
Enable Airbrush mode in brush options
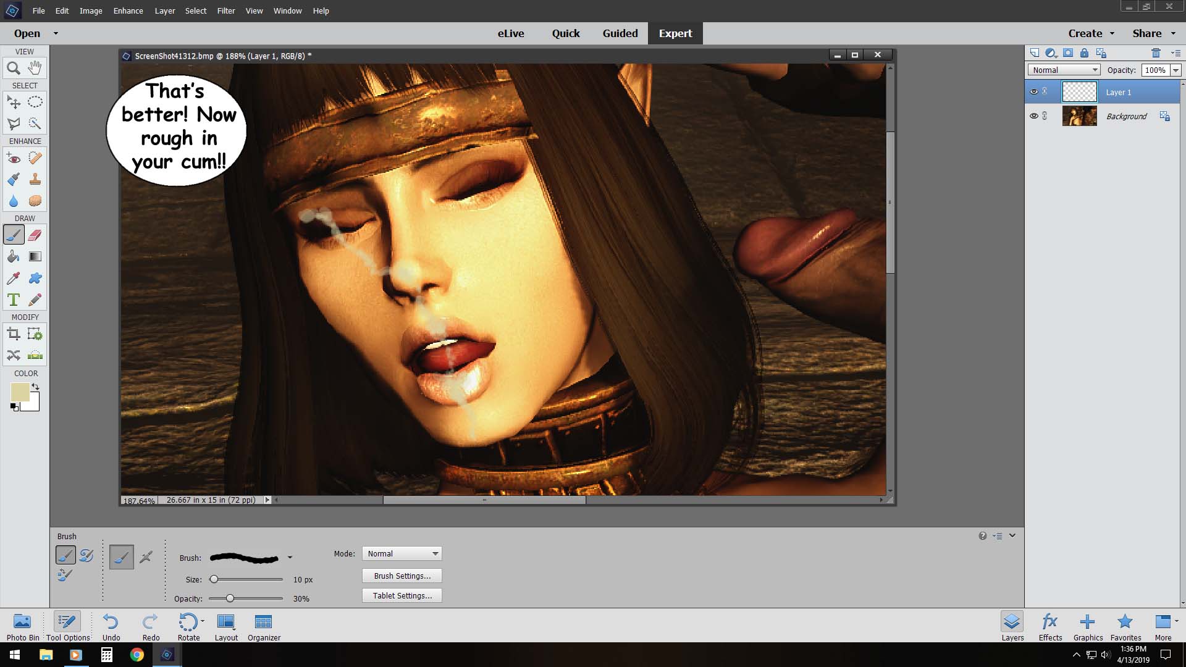[146, 557]
